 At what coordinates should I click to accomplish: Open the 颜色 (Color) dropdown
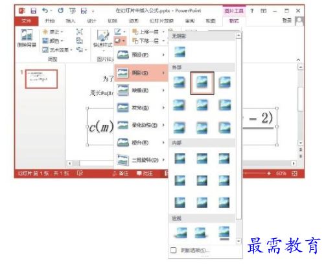(x=52, y=41)
